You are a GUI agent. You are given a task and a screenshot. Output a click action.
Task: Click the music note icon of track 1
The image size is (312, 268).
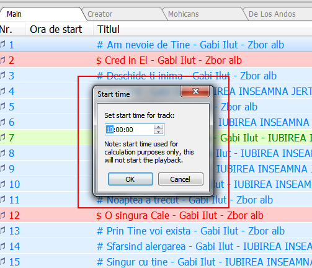2,44
